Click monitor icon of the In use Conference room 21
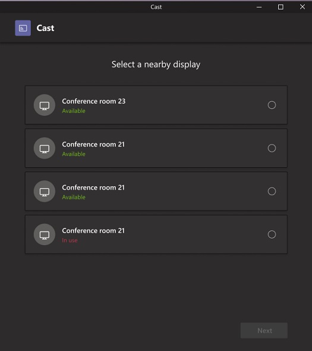312x351 pixels. pos(45,234)
